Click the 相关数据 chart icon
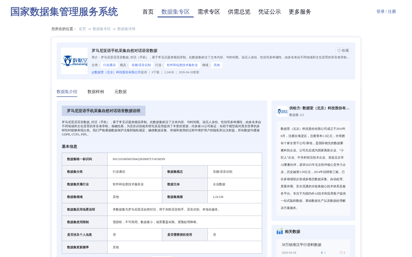Screen dimensions: 412x257 click(280, 231)
